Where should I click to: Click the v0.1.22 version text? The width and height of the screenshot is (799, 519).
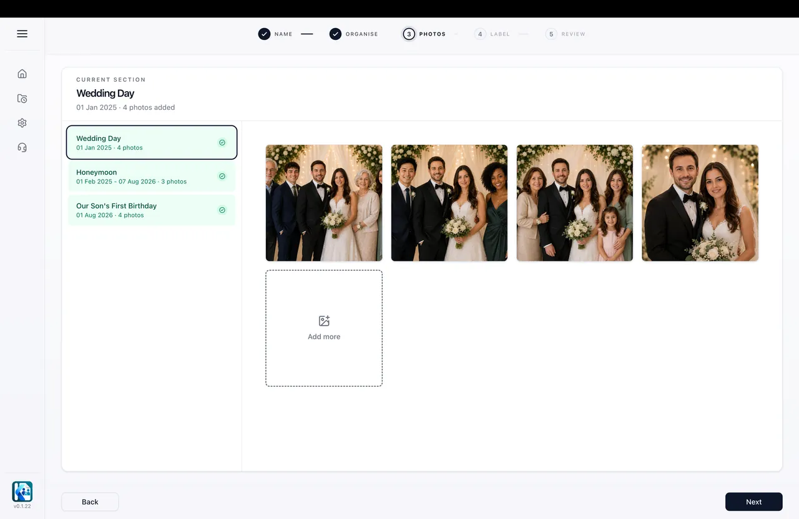point(22,507)
